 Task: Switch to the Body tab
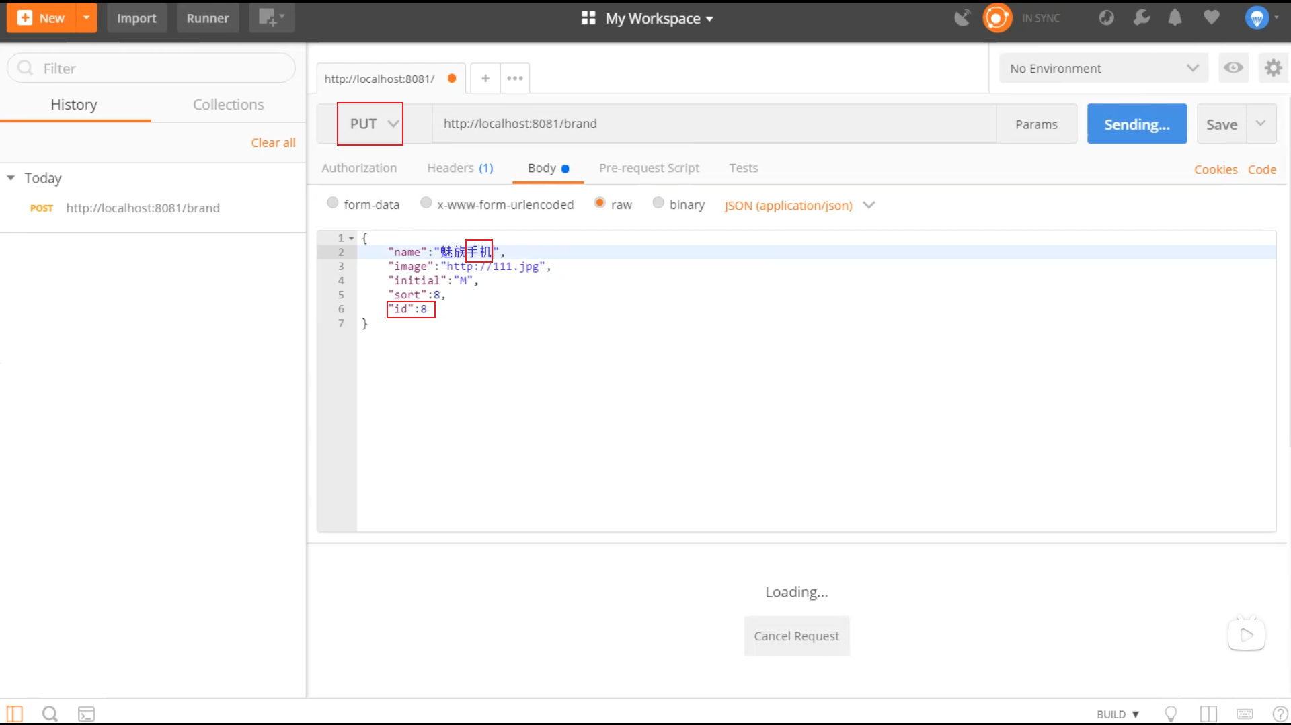click(x=548, y=168)
